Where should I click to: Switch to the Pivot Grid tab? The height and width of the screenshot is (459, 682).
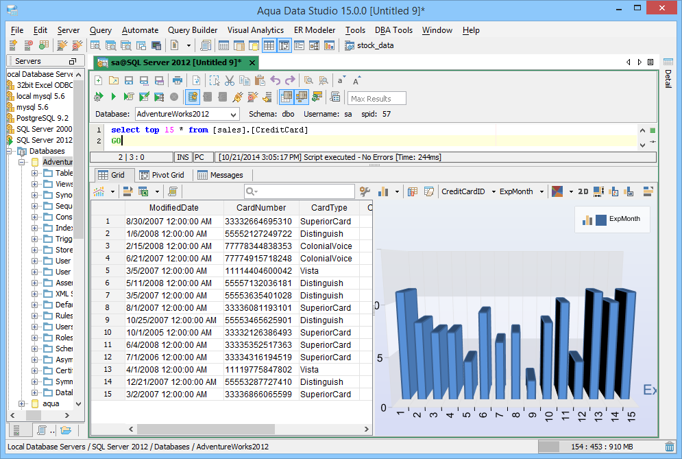162,175
